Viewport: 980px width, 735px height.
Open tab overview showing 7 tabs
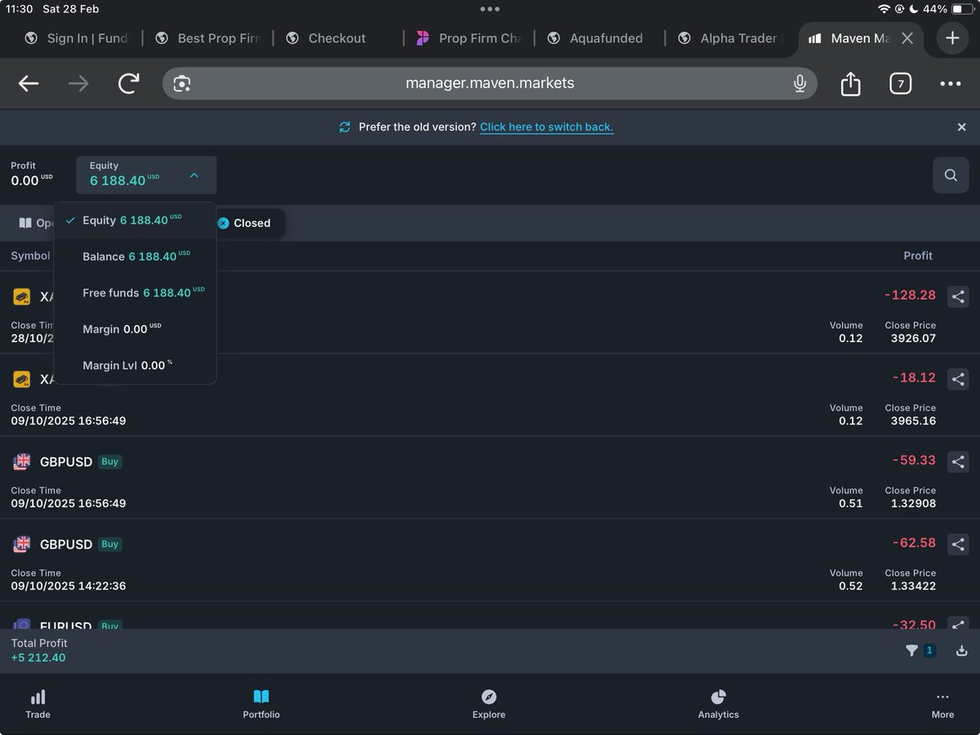[900, 83]
